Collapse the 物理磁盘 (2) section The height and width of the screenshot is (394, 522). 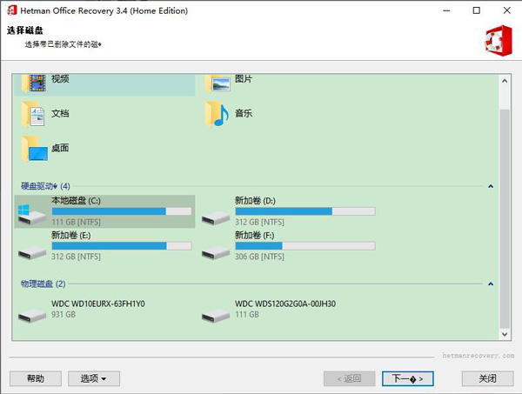(x=491, y=284)
